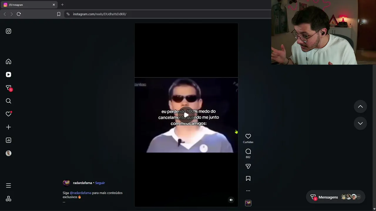Screen dimensions: 376x211
Task: Mute the reel audio with the speaker icon
Action: click(x=231, y=200)
